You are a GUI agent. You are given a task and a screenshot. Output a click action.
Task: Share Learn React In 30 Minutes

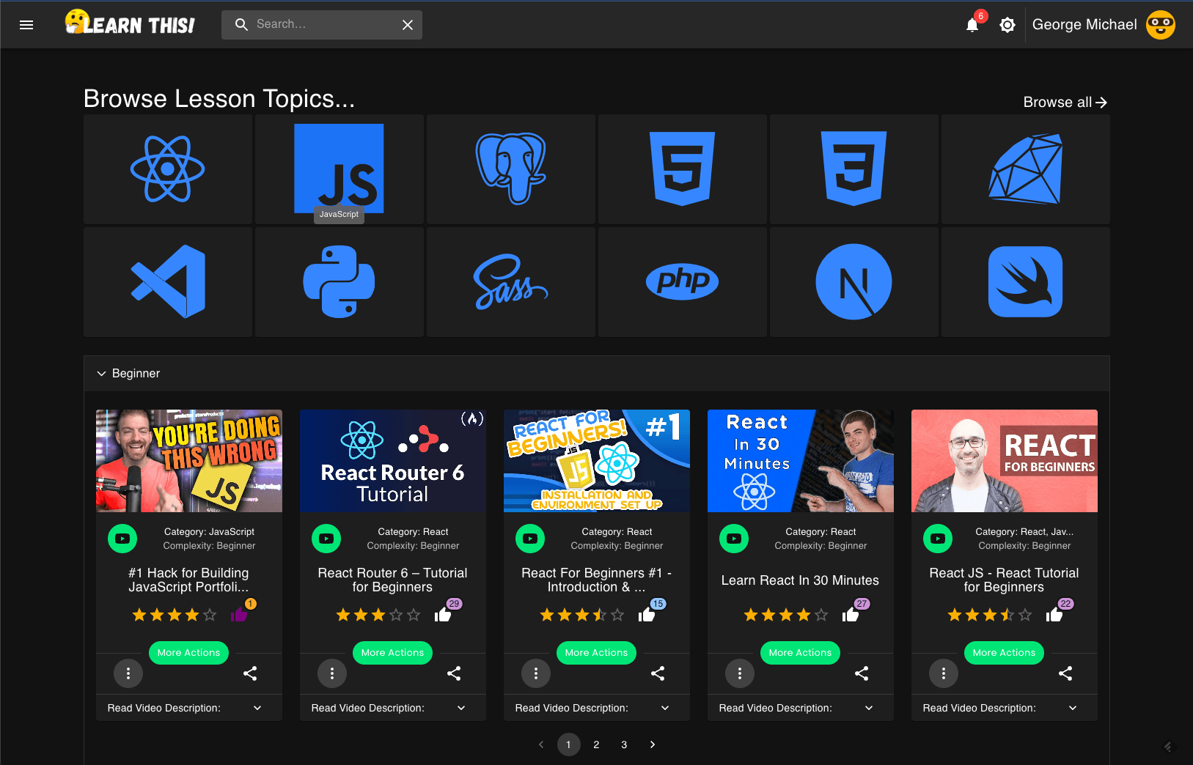tap(862, 673)
